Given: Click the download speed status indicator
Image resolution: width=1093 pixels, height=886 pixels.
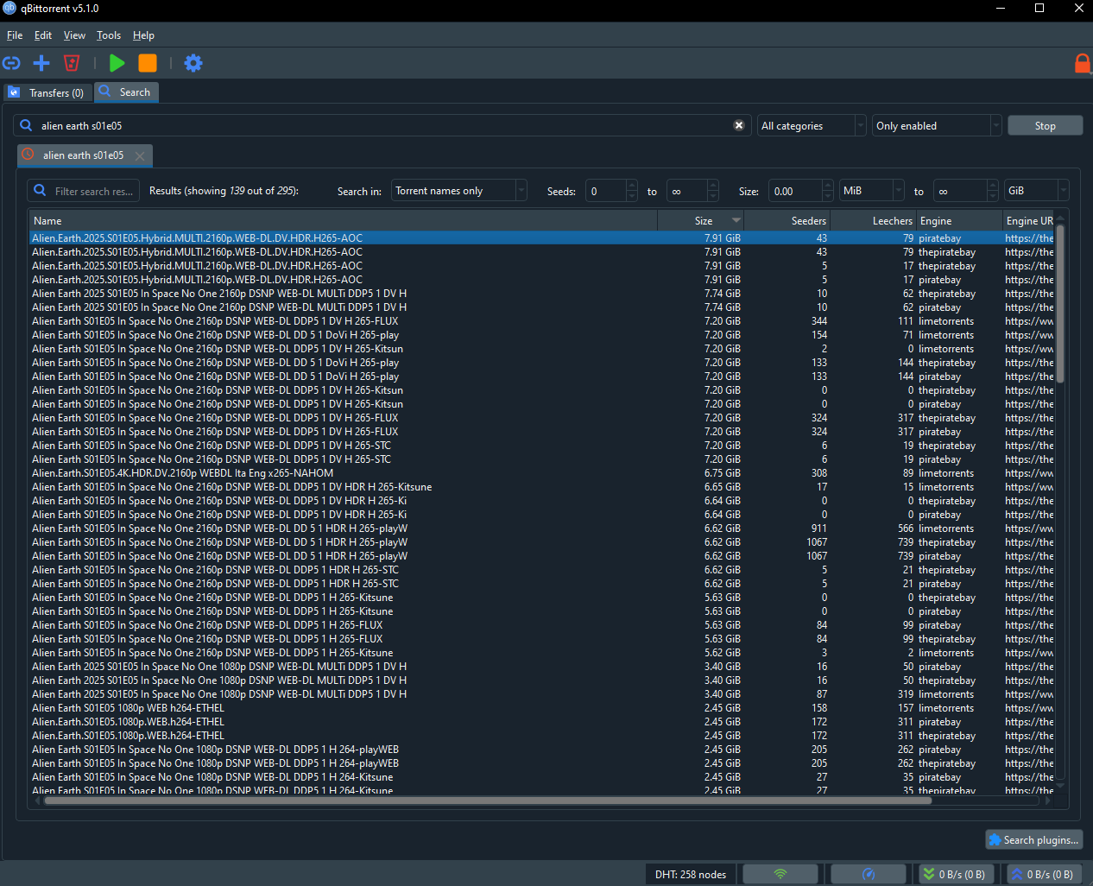Looking at the screenshot, I should (955, 874).
